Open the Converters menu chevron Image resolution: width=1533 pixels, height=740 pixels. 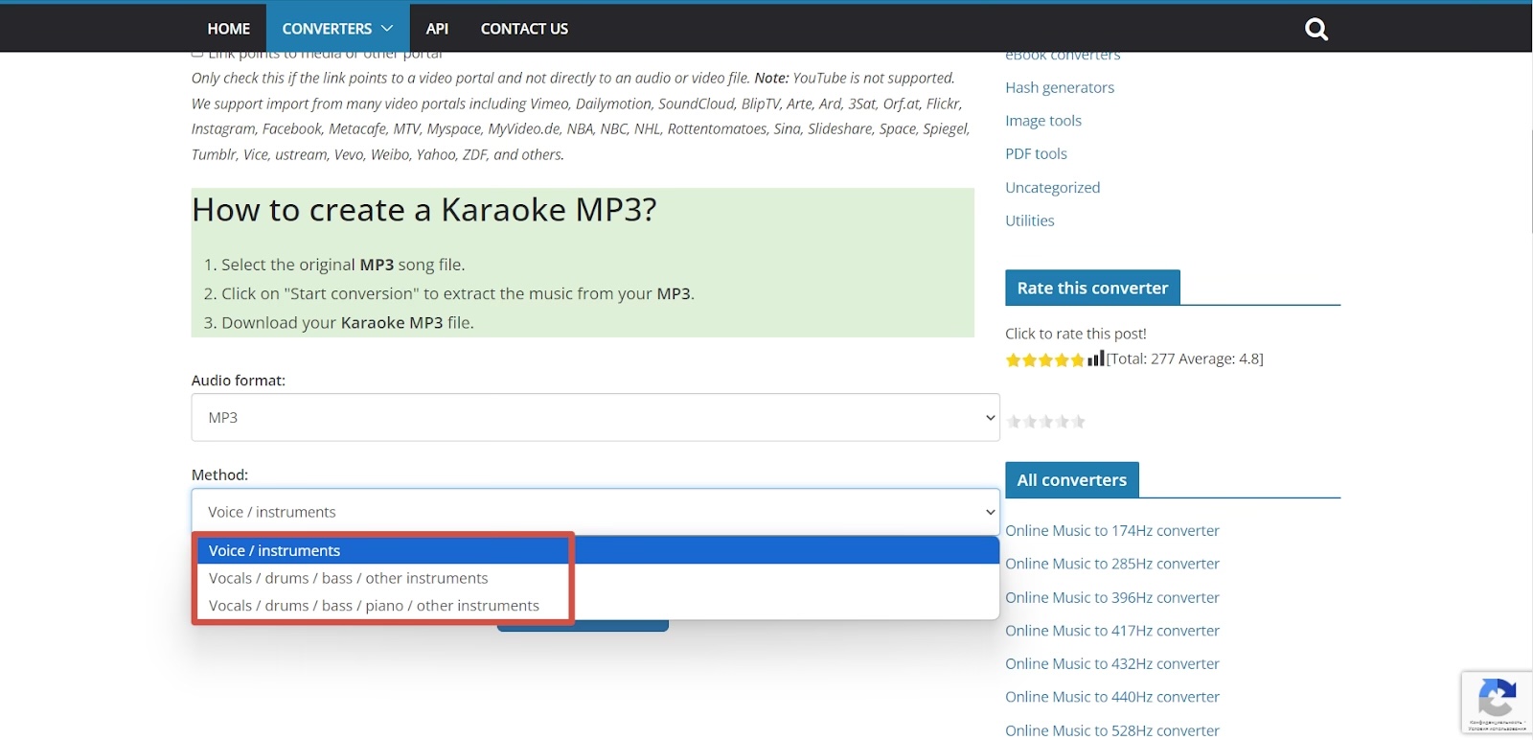click(387, 29)
